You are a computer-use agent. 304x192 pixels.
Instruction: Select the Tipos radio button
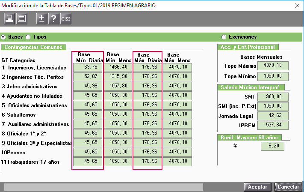coord(28,37)
